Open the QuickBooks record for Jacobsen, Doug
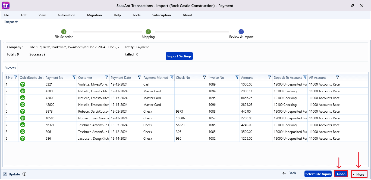This screenshot has width=371, height=180. coord(23,138)
